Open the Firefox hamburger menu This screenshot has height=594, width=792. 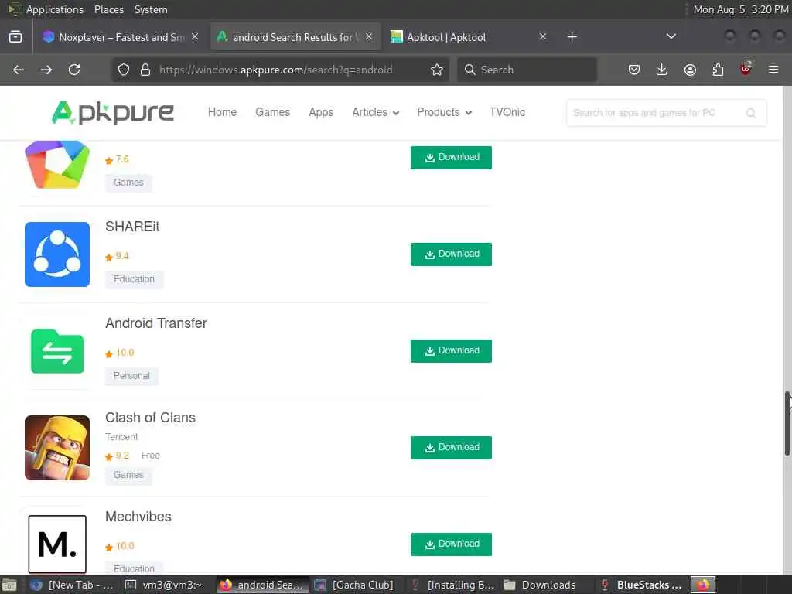tap(773, 70)
